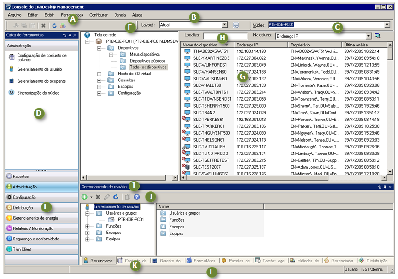Click the delete X icon in the main toolbar

point(43,26)
